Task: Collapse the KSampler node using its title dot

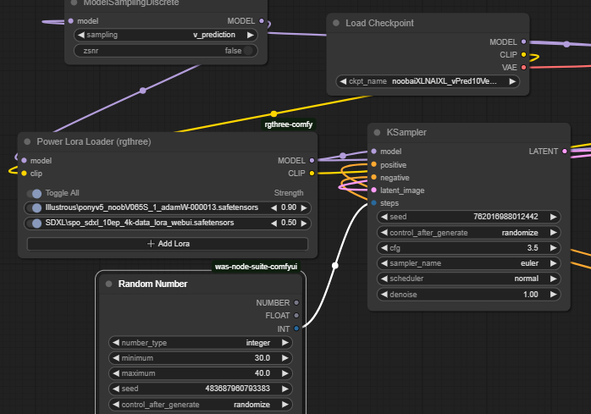Action: [x=377, y=132]
